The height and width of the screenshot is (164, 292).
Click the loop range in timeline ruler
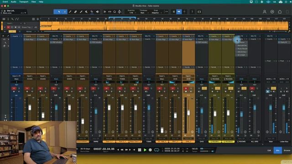point(122,18)
